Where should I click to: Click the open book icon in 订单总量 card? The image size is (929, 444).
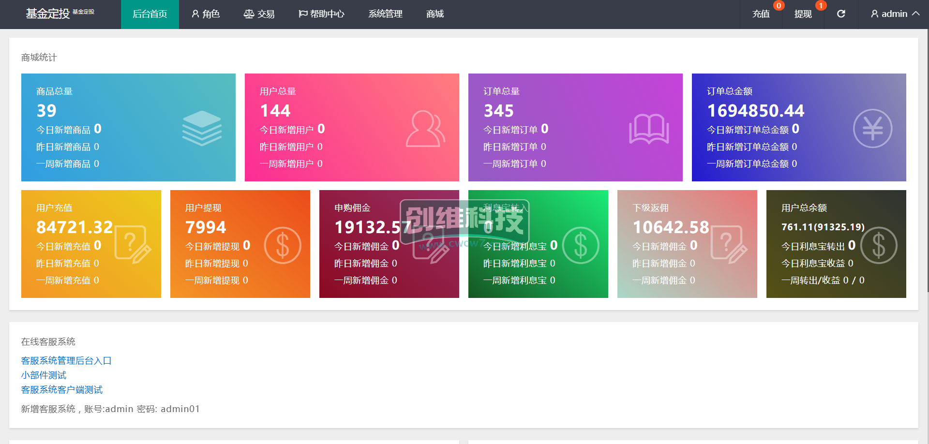tap(649, 129)
